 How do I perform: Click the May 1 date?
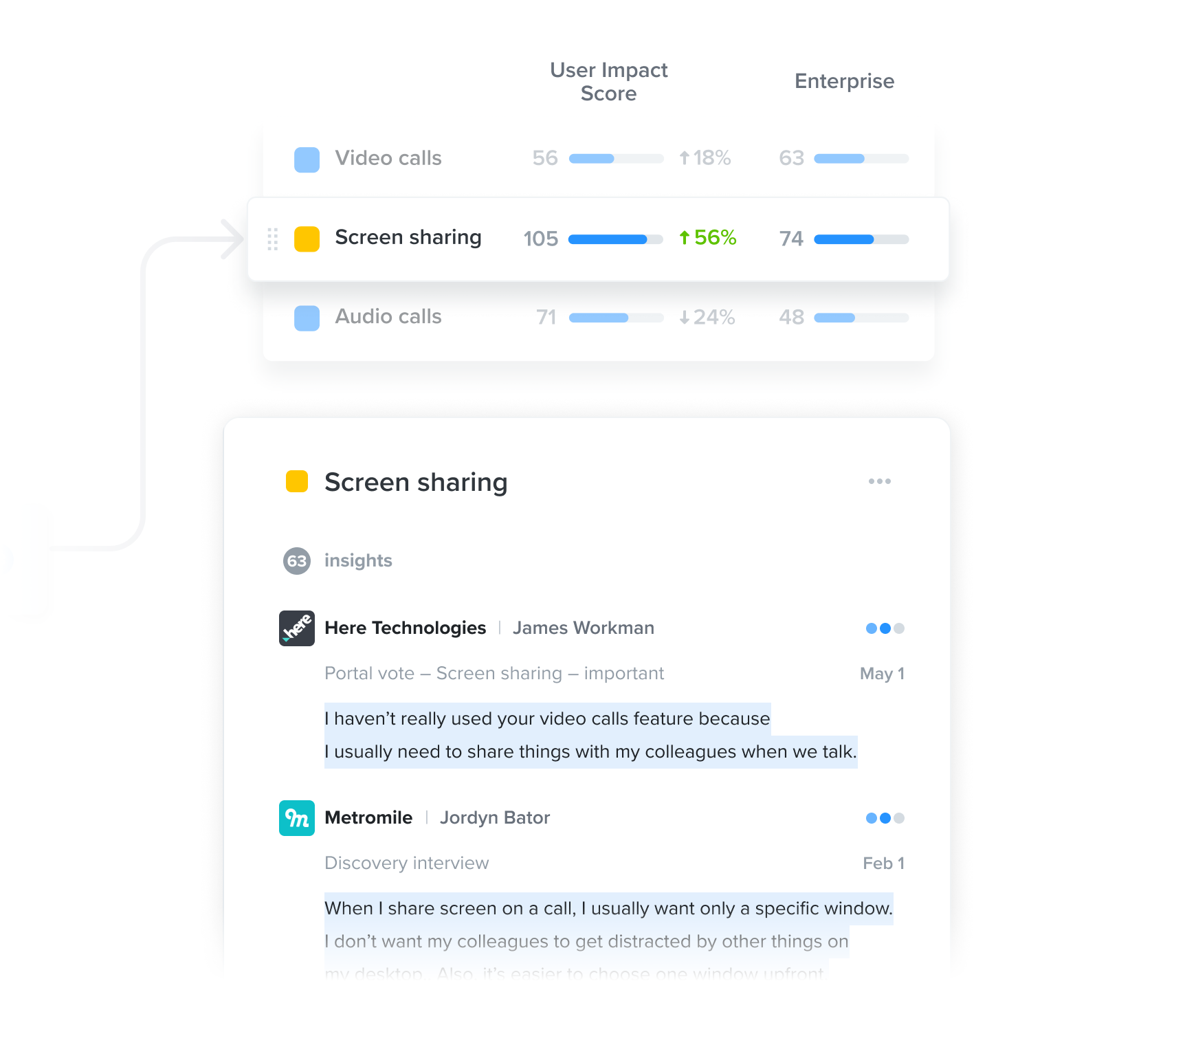pos(882,674)
